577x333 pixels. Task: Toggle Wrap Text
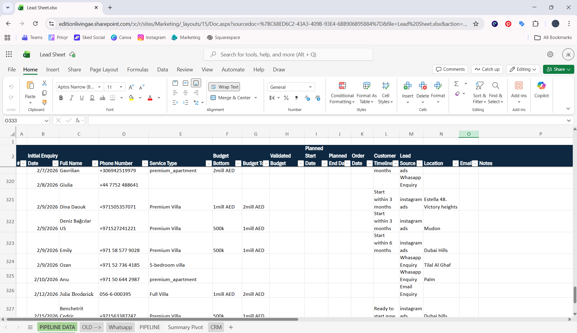(224, 87)
